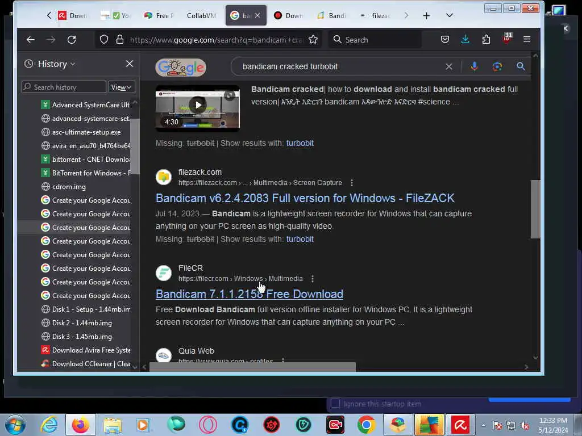Open the Google doodle logo

(180, 68)
